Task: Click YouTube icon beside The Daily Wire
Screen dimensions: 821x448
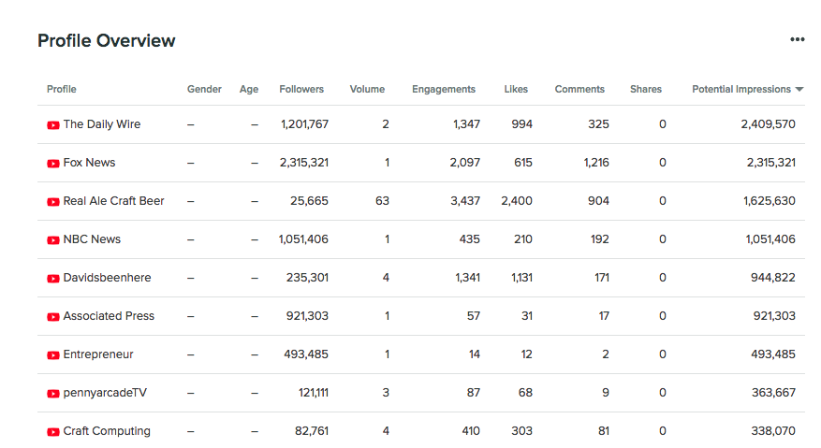Action: 53,124
